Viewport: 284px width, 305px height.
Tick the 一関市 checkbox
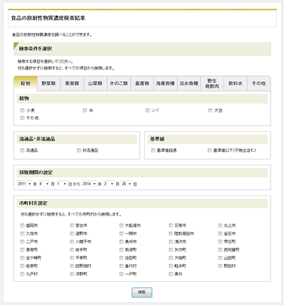pyautogui.click(x=121, y=233)
